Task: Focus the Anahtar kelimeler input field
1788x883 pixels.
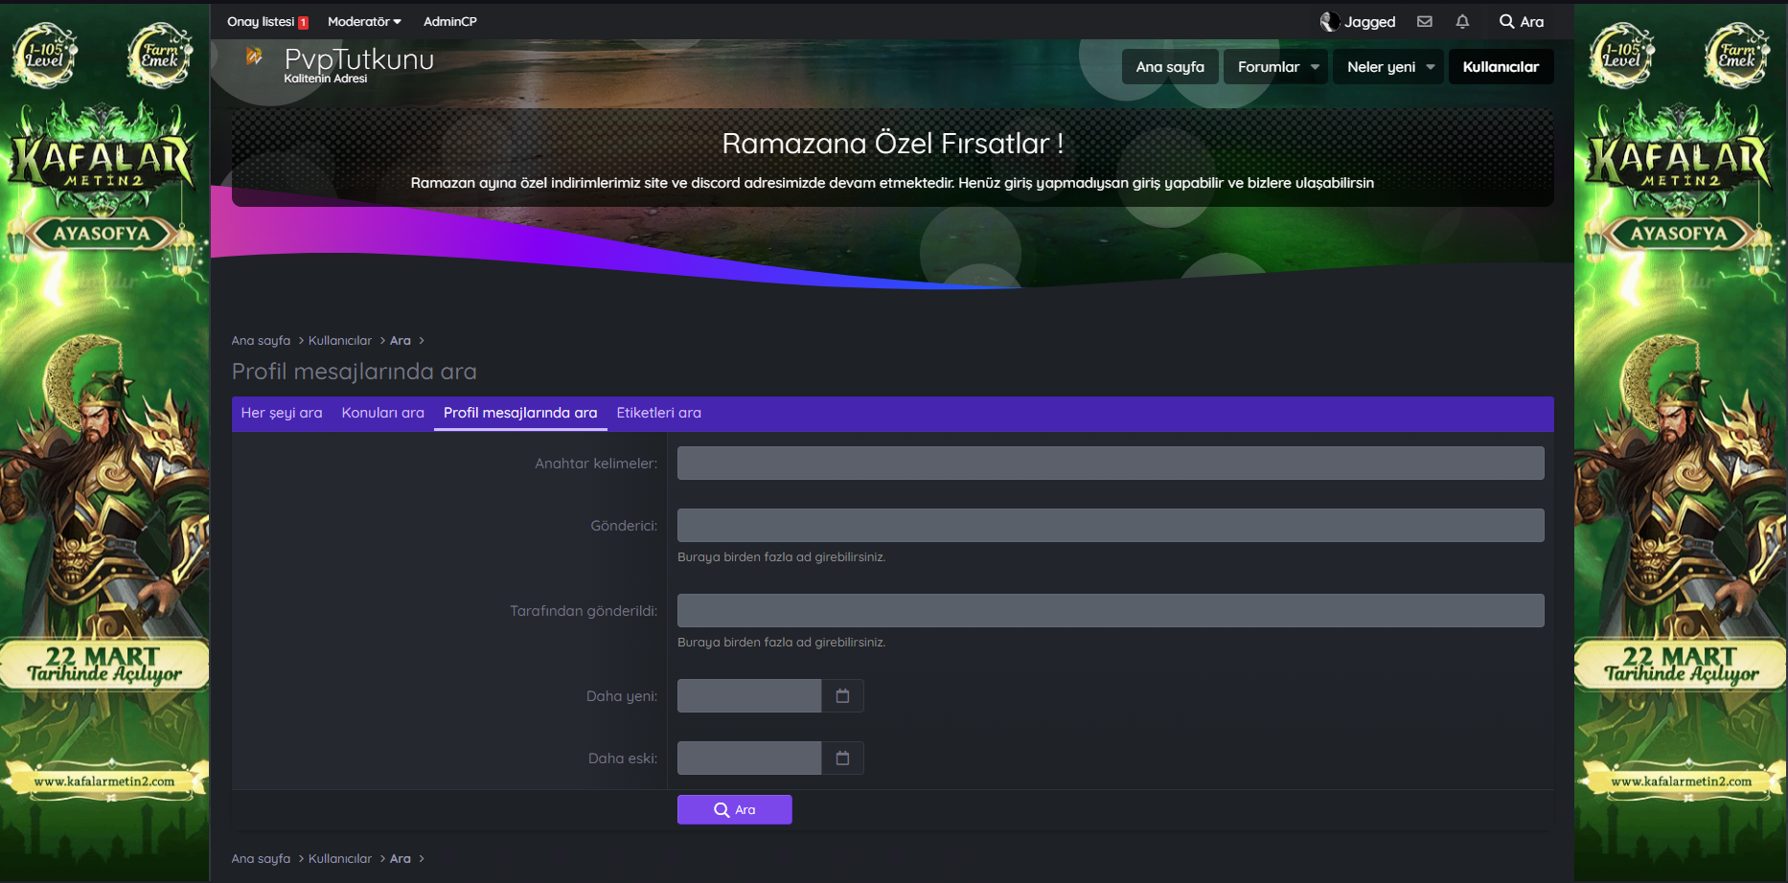Action: pyautogui.click(x=1111, y=464)
